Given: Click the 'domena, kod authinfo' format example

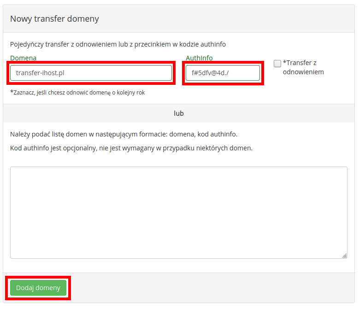Looking at the screenshot, I should coord(203,134).
